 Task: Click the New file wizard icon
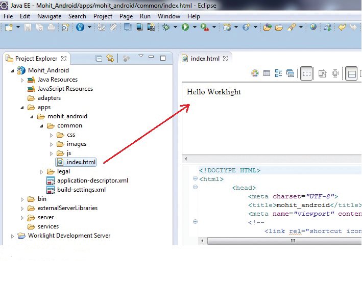(x=9, y=28)
